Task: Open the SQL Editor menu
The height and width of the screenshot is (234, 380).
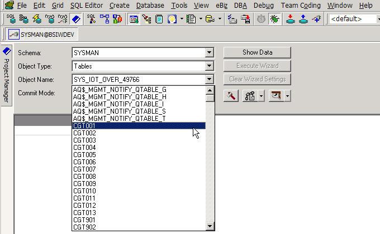Action: click(87, 6)
